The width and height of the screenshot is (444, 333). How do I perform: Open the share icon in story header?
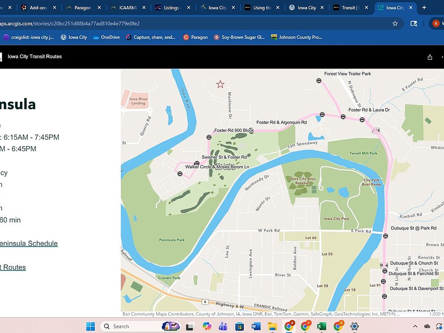coord(430,57)
